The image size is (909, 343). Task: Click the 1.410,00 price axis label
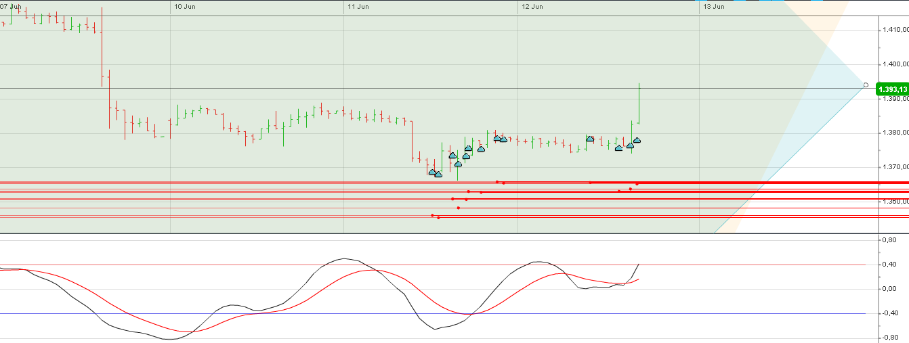tap(894, 30)
